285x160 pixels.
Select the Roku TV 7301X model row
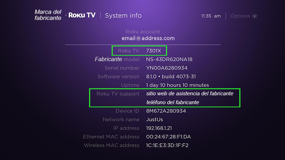[139, 51]
